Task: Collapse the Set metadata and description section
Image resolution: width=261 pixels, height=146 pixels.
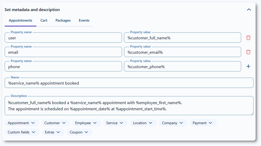Action: click(249, 10)
